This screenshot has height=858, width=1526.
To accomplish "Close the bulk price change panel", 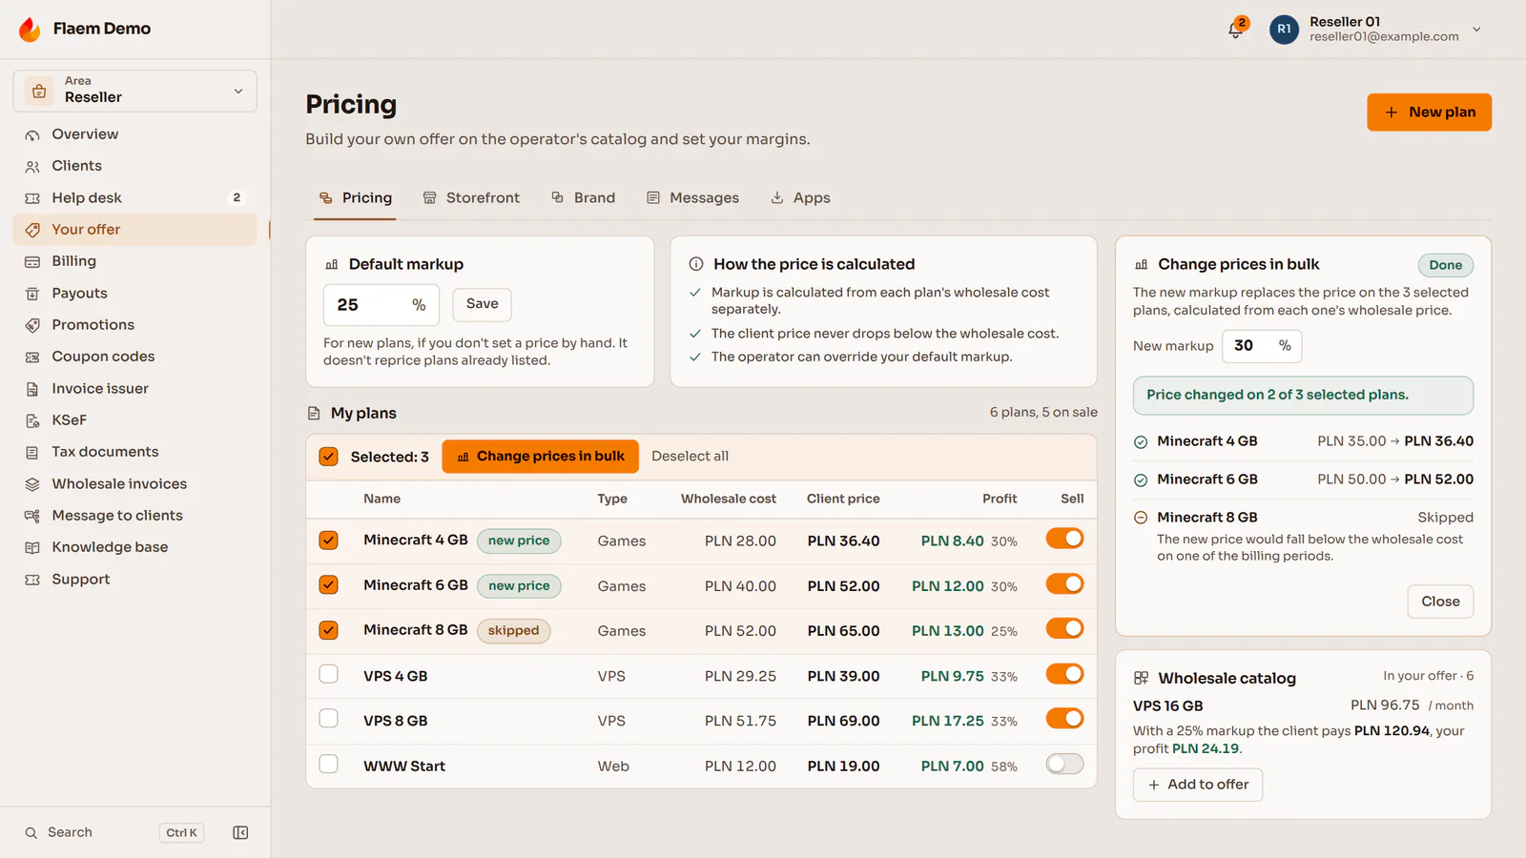I will pos(1440,602).
